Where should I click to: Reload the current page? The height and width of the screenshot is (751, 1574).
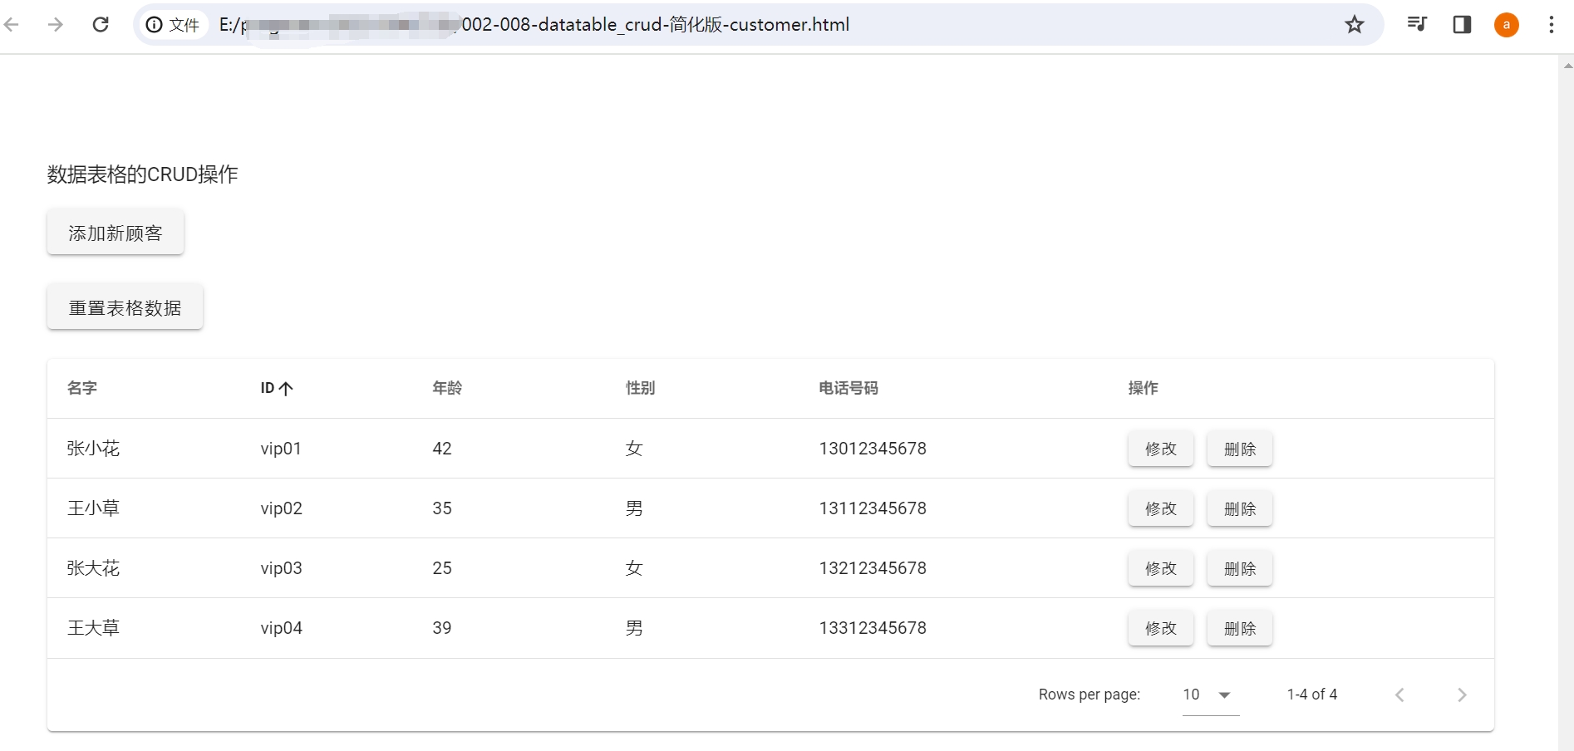tap(101, 25)
